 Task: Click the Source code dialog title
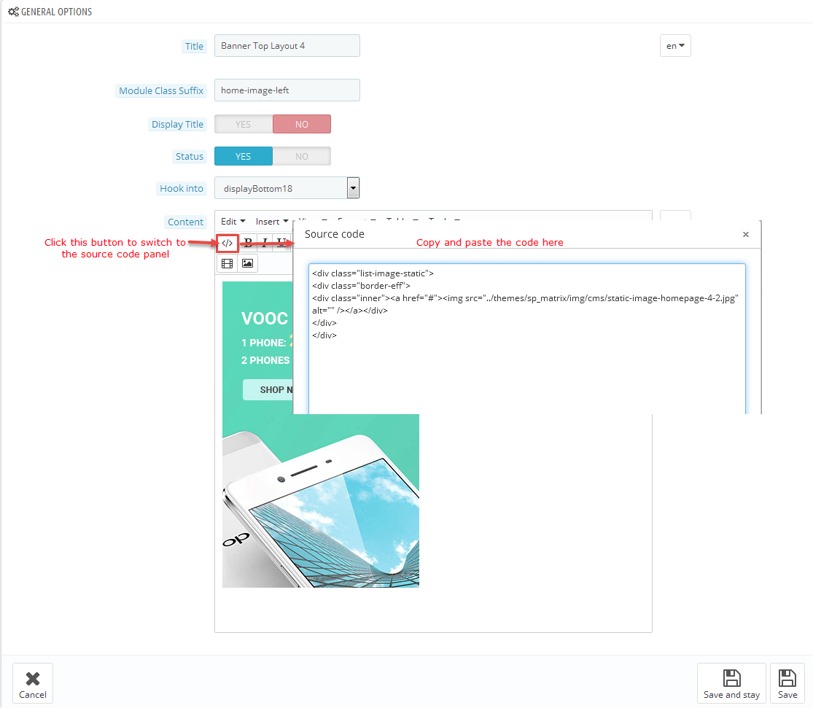[x=335, y=235]
